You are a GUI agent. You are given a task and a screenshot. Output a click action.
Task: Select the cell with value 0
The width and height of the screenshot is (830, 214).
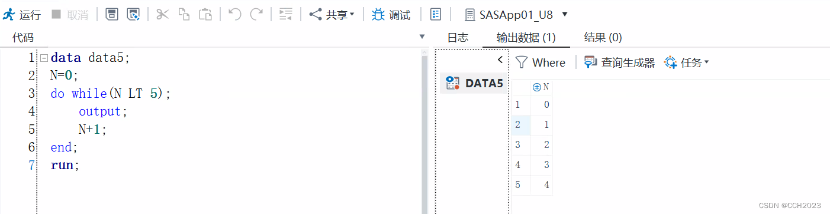click(x=542, y=104)
